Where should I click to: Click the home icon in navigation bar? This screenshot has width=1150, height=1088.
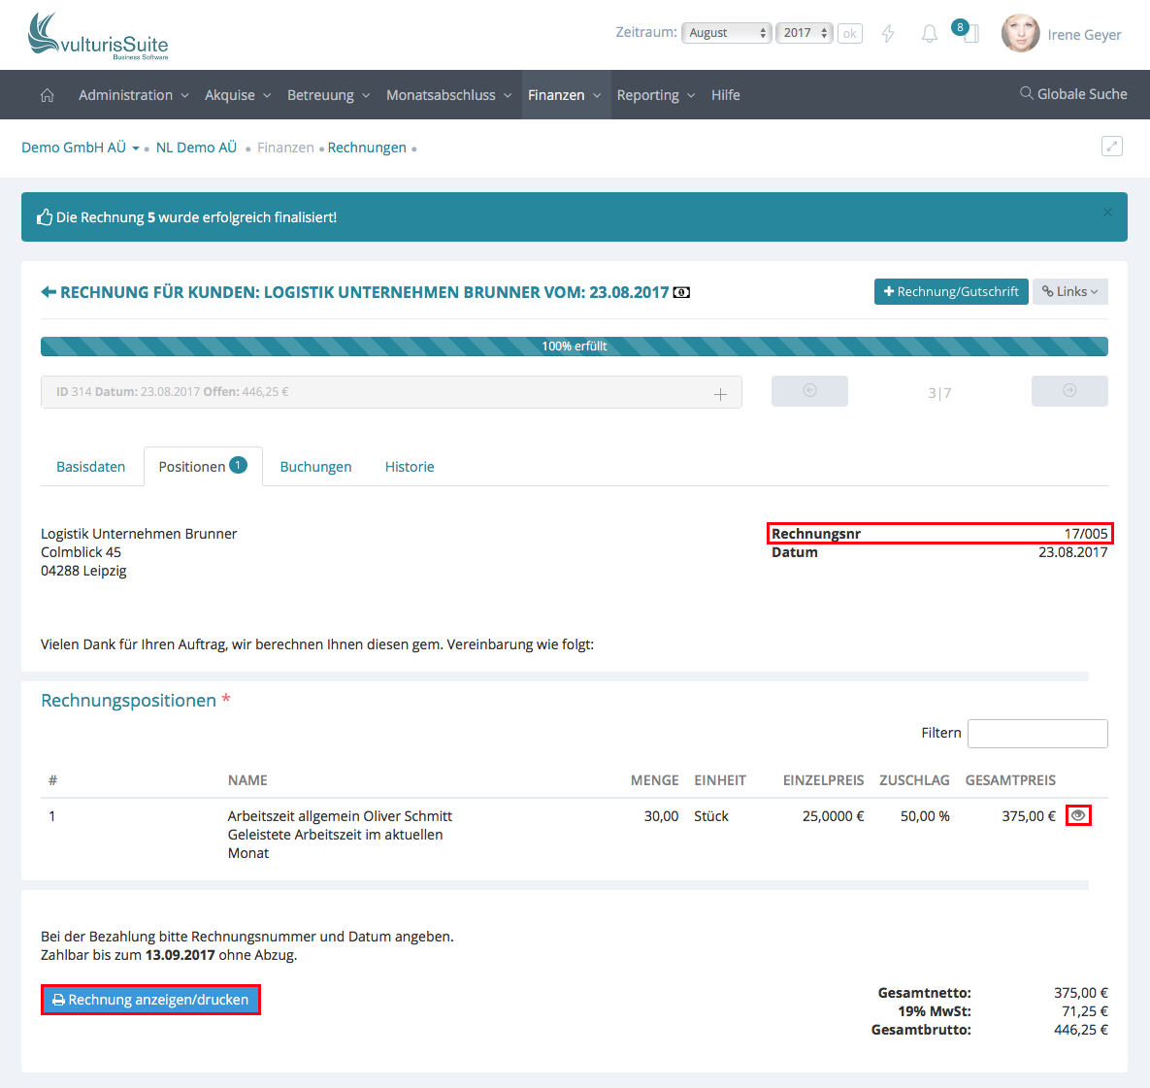[47, 95]
